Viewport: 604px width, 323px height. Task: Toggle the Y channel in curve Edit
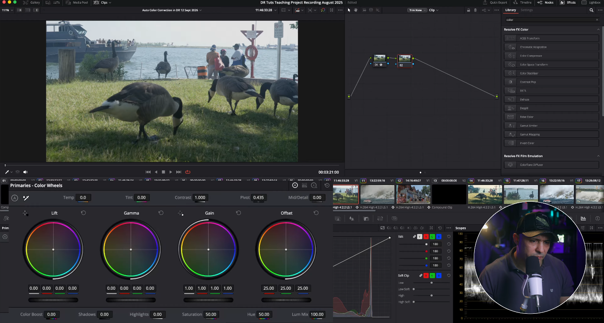coord(420,237)
